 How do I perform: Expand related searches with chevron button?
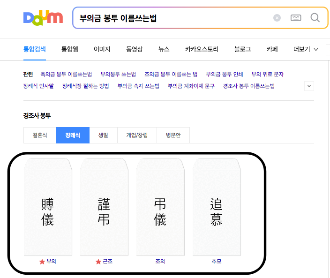[309, 86]
